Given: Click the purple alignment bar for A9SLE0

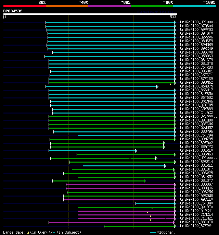Looking at the screenshot, I should coord(120,200).
